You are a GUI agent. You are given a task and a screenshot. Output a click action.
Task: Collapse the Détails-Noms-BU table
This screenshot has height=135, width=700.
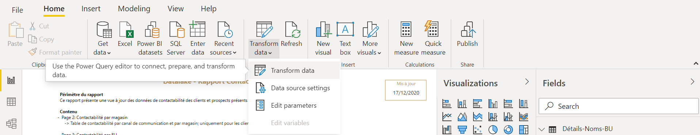(x=542, y=129)
